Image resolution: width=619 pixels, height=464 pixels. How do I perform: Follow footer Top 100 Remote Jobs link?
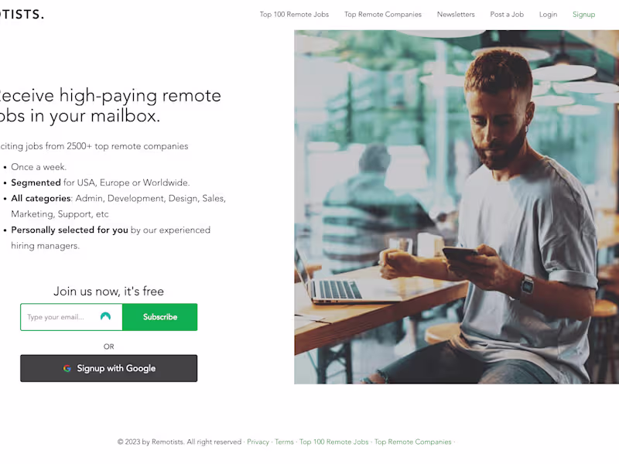click(334, 442)
